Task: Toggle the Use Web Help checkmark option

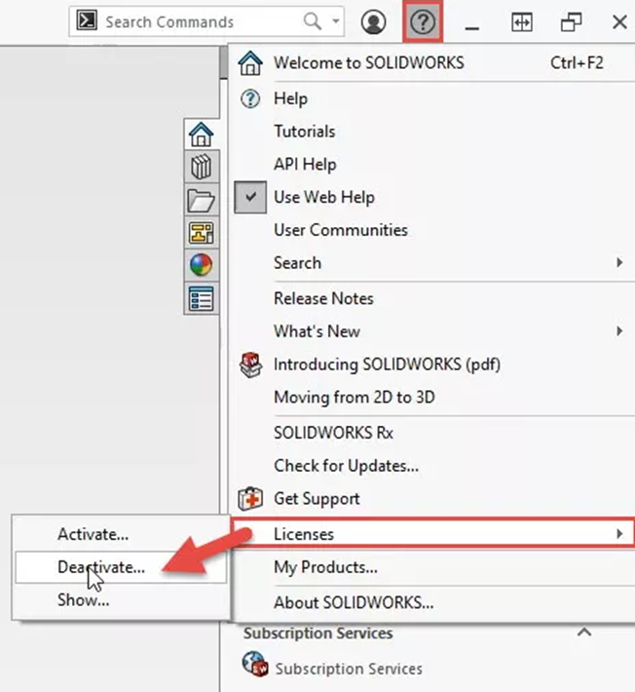Action: [324, 197]
